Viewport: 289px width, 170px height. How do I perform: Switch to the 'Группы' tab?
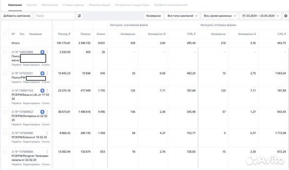tap(31, 5)
